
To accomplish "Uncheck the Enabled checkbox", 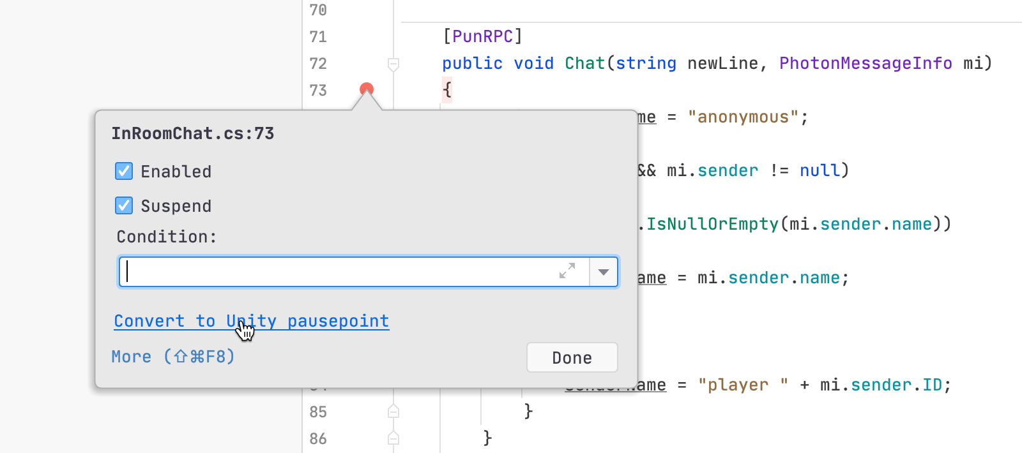I will pyautogui.click(x=124, y=171).
